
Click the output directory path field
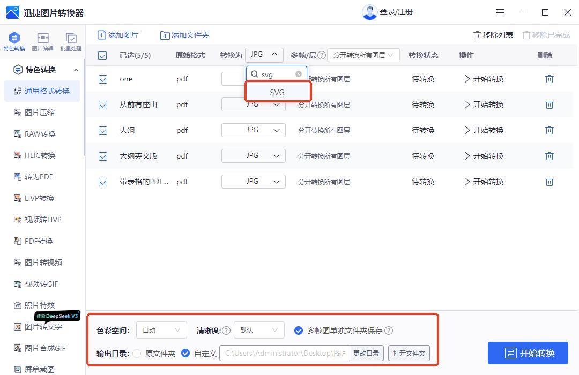(285, 354)
